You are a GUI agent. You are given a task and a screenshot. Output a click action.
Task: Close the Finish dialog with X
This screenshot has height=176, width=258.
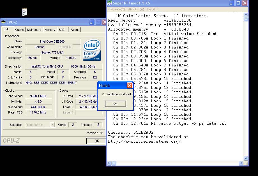[130, 85]
